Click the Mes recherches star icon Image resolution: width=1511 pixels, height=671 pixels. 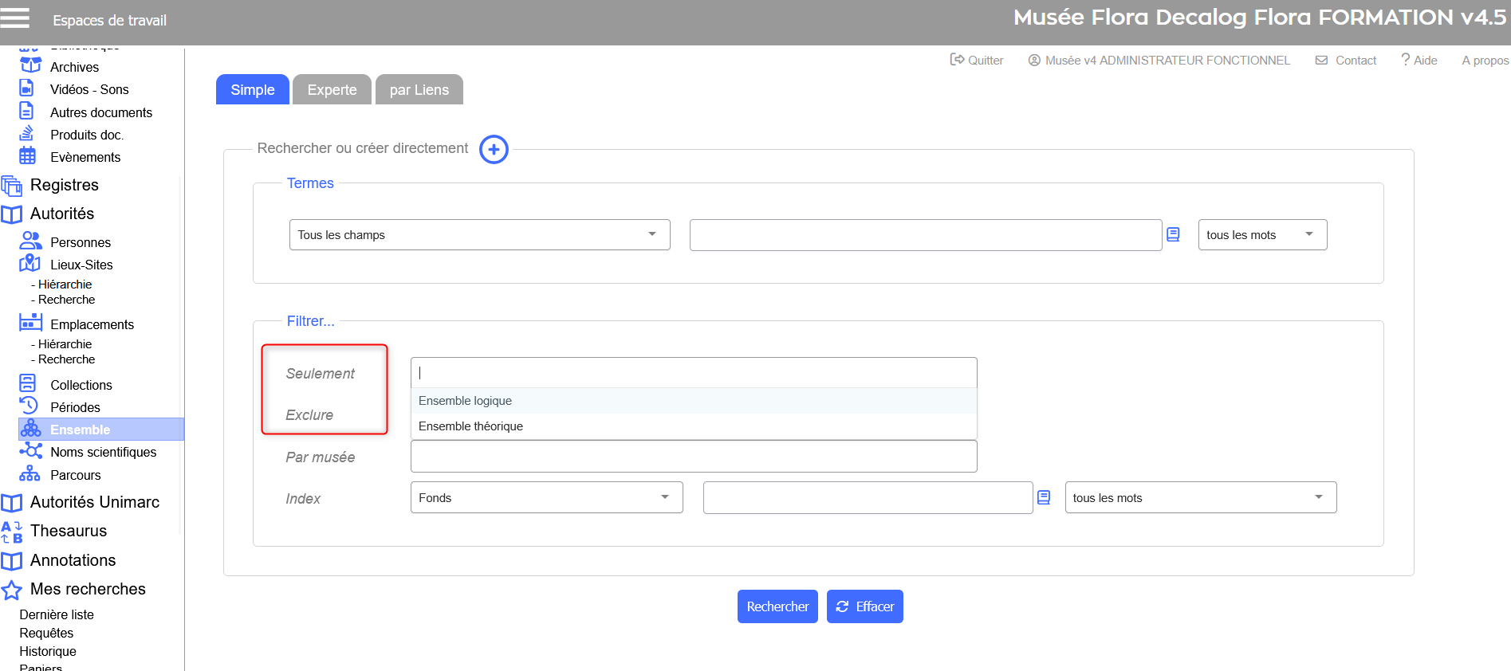[12, 590]
